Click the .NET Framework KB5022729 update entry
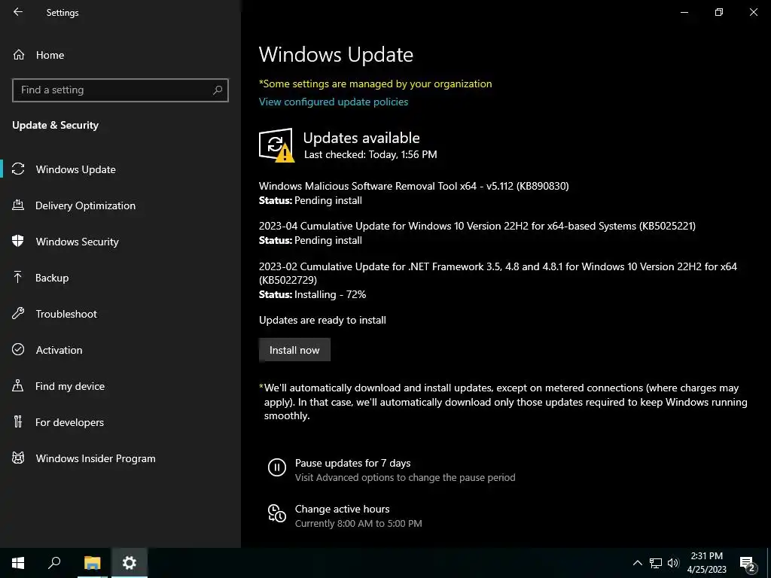771x578 pixels. [498, 272]
